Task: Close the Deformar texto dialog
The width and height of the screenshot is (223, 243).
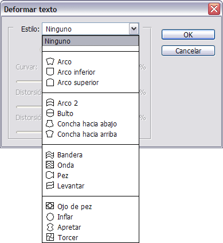Action: click(214, 9)
